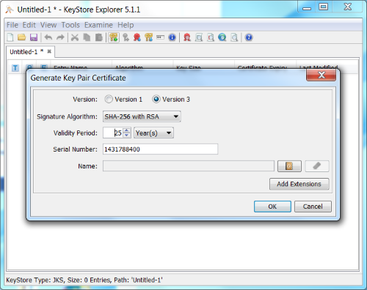Close the Untitled-1 tab with its x
The image size is (367, 290).
click(49, 51)
